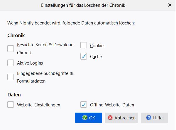Screen dimensions: 176x130
Task: Click the red cross icon on Abbrechen
Action: 110,118
